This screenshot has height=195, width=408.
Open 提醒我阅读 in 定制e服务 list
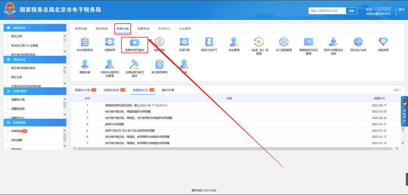(18, 109)
